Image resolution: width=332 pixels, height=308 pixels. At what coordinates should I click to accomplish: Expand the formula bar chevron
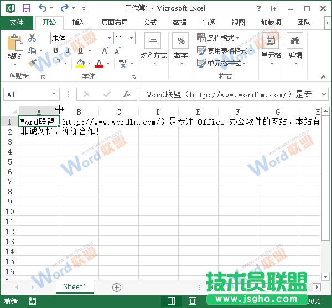pos(324,94)
